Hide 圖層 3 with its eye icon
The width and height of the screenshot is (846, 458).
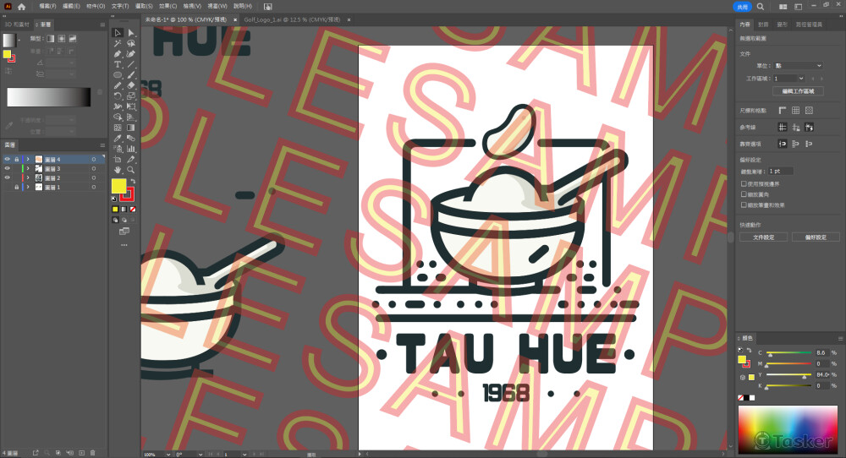[8, 168]
